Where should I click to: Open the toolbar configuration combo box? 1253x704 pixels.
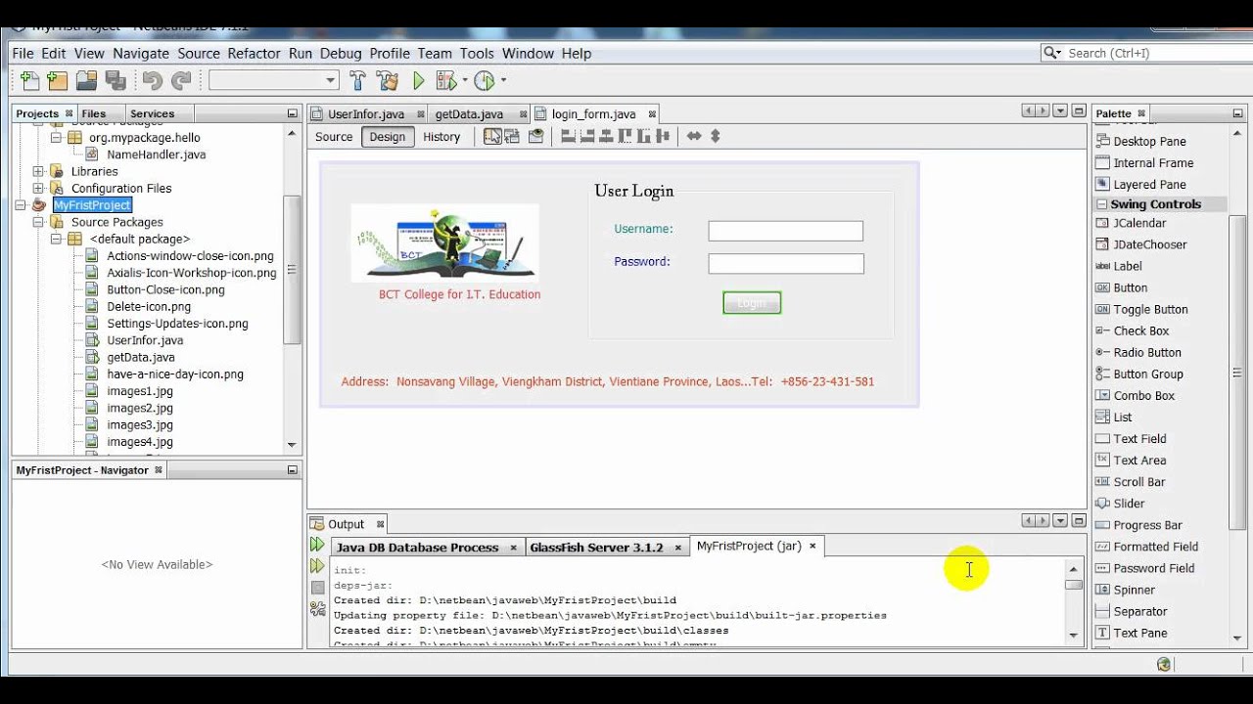pyautogui.click(x=274, y=80)
